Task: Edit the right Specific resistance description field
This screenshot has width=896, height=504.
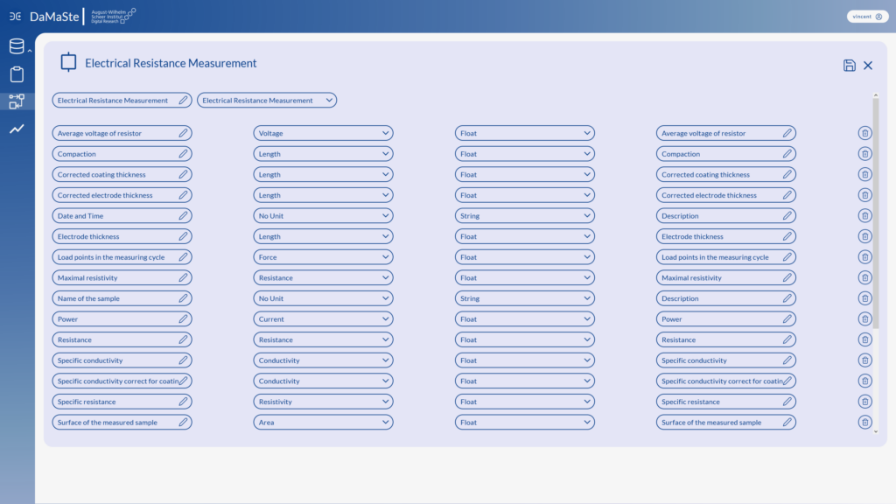Action: point(725,401)
